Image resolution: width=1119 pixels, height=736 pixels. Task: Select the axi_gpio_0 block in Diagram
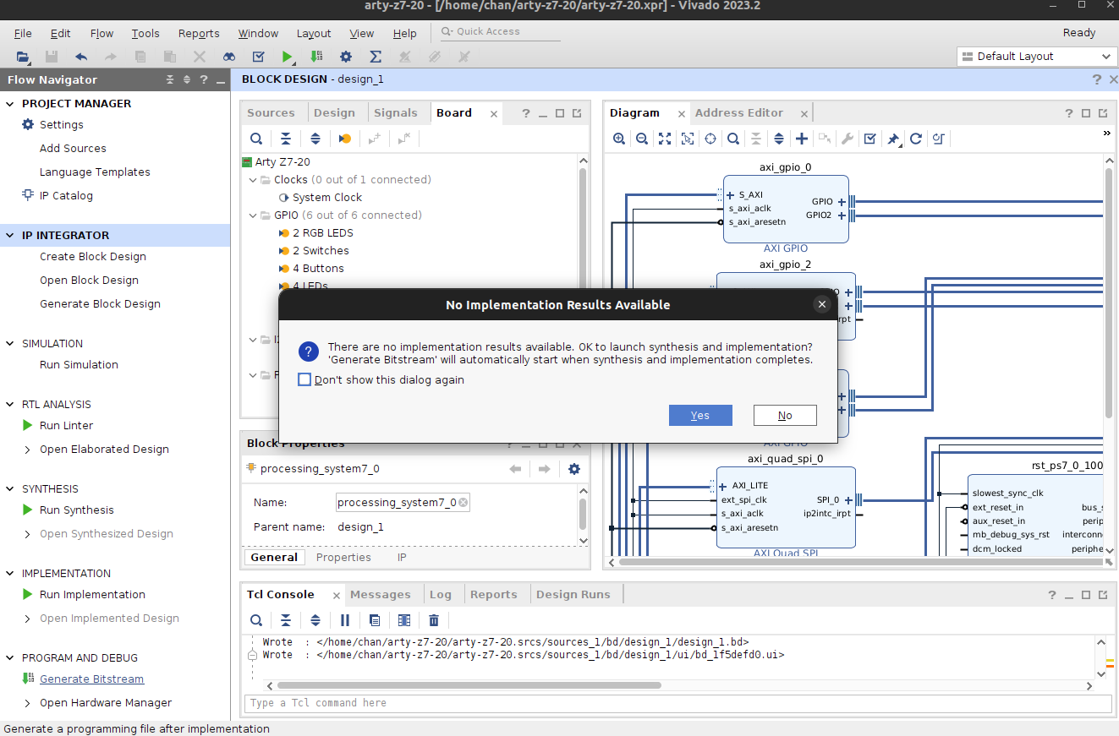pos(786,210)
